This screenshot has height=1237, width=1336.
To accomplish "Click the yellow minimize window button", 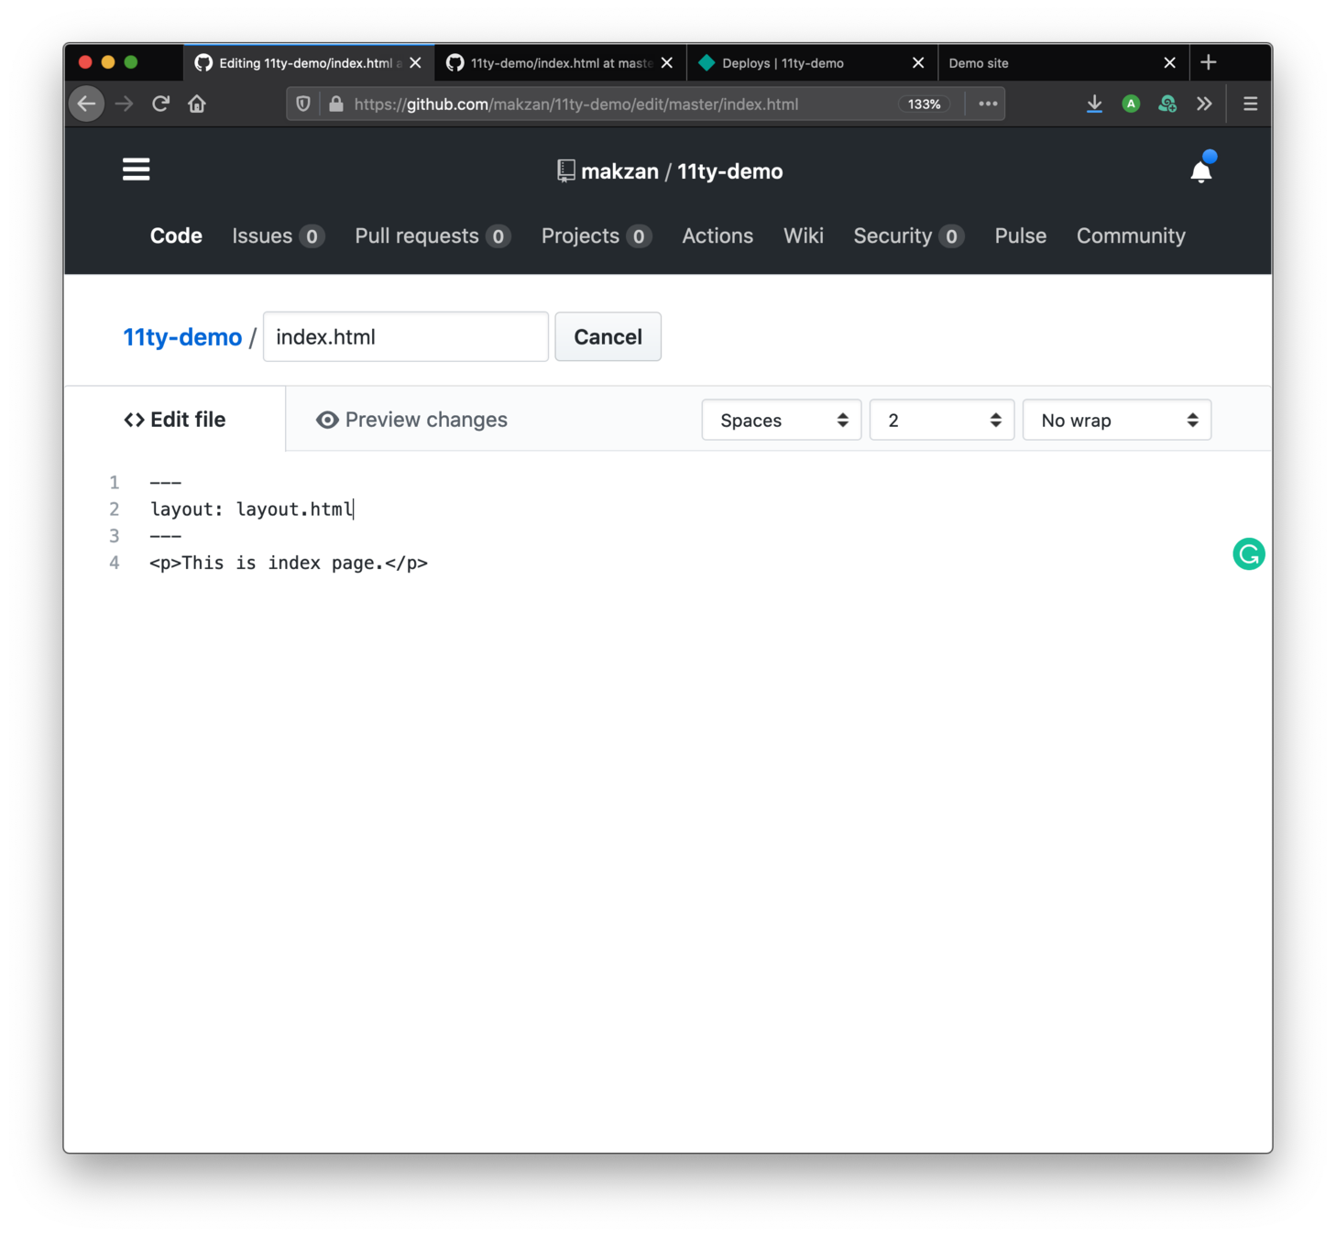I will tap(108, 61).
